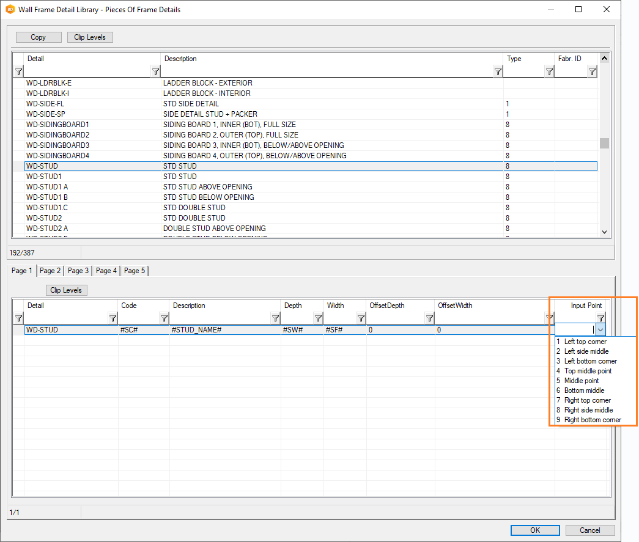Click the filter icon under the OffsetDepth column
The width and height of the screenshot is (639, 542).
429,318
